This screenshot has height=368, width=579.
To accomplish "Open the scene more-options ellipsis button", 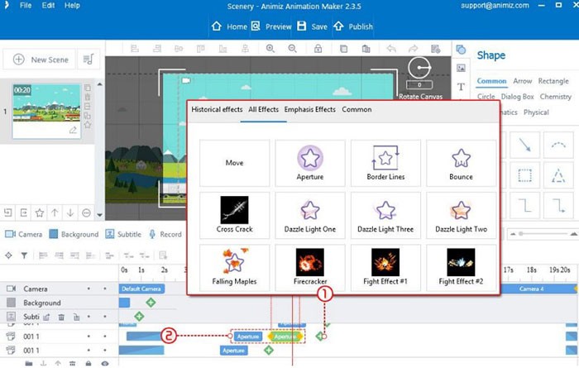I will click(88, 213).
